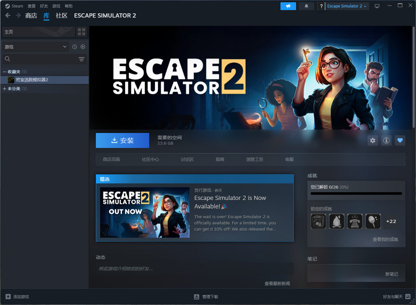Open the ESCAPE SIMULATOR 2 profile tab
Viewport: 416px width, 305px height.
coord(105,15)
